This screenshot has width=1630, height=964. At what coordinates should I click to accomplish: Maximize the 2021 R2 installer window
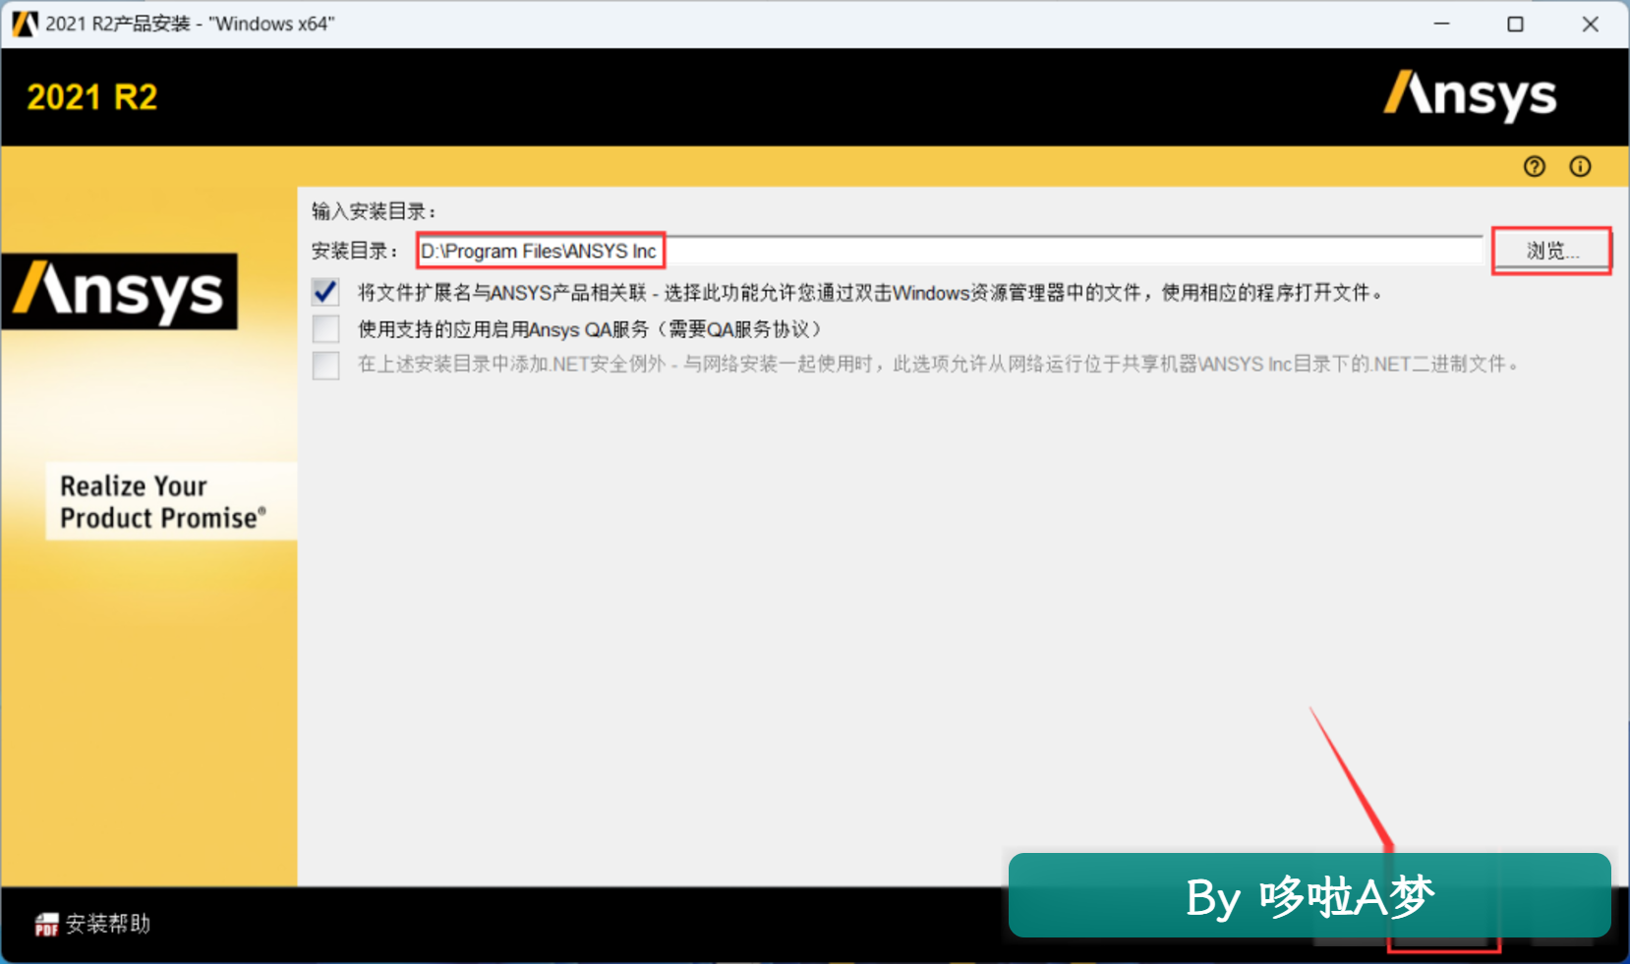pos(1515,24)
